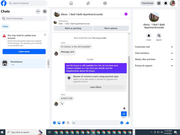
Task: Click More options button
Action: [x=111, y=28]
